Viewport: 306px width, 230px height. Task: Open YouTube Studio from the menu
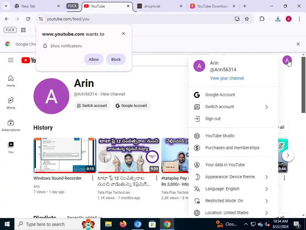pos(233,136)
